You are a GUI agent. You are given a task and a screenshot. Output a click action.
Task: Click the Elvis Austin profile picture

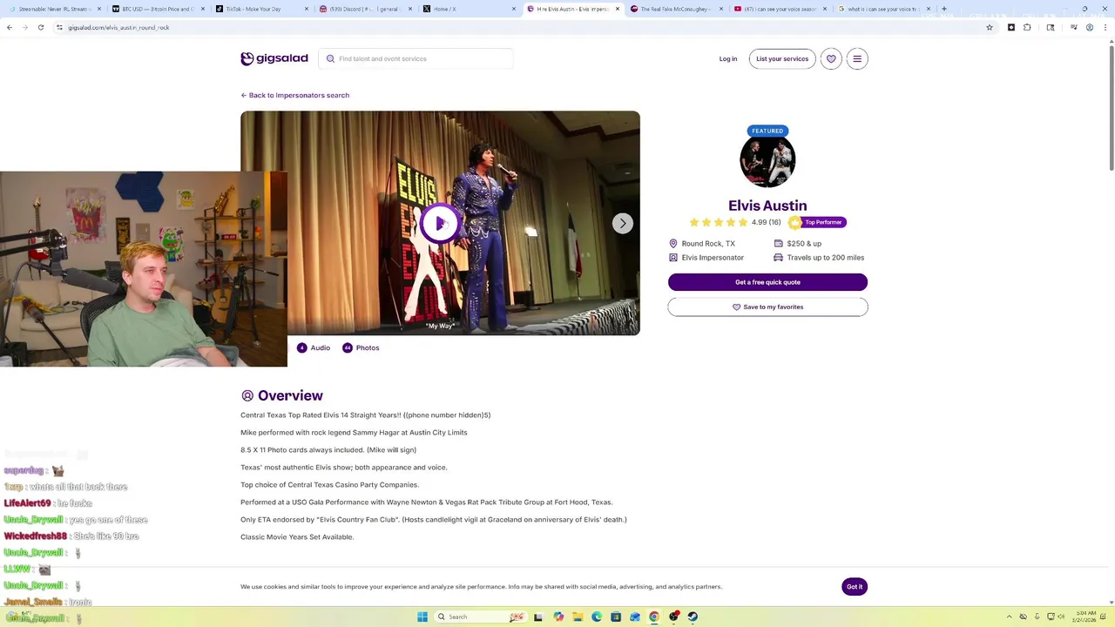(x=767, y=159)
